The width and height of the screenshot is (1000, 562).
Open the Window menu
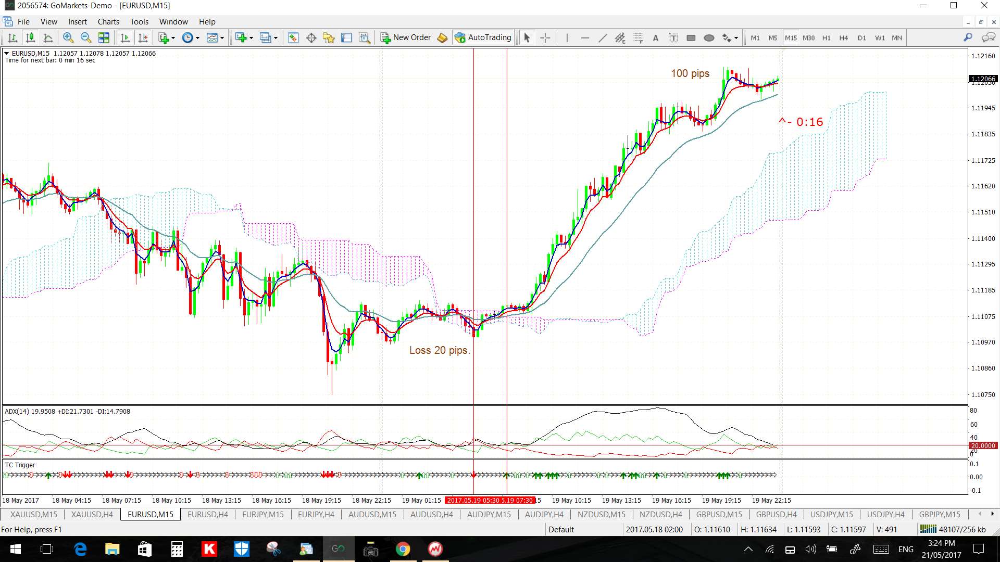coord(173,21)
